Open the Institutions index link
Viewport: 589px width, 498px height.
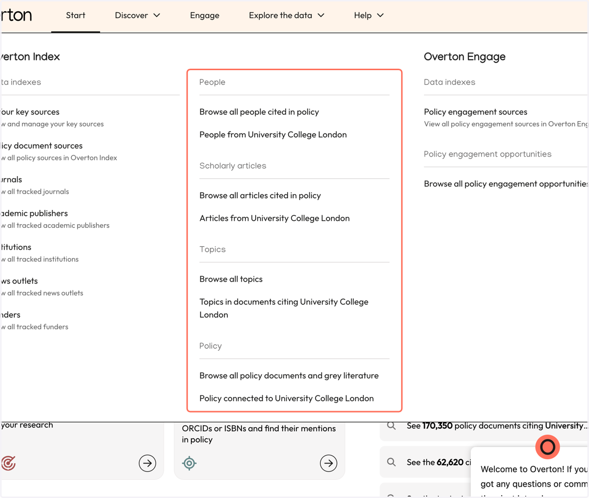click(16, 247)
